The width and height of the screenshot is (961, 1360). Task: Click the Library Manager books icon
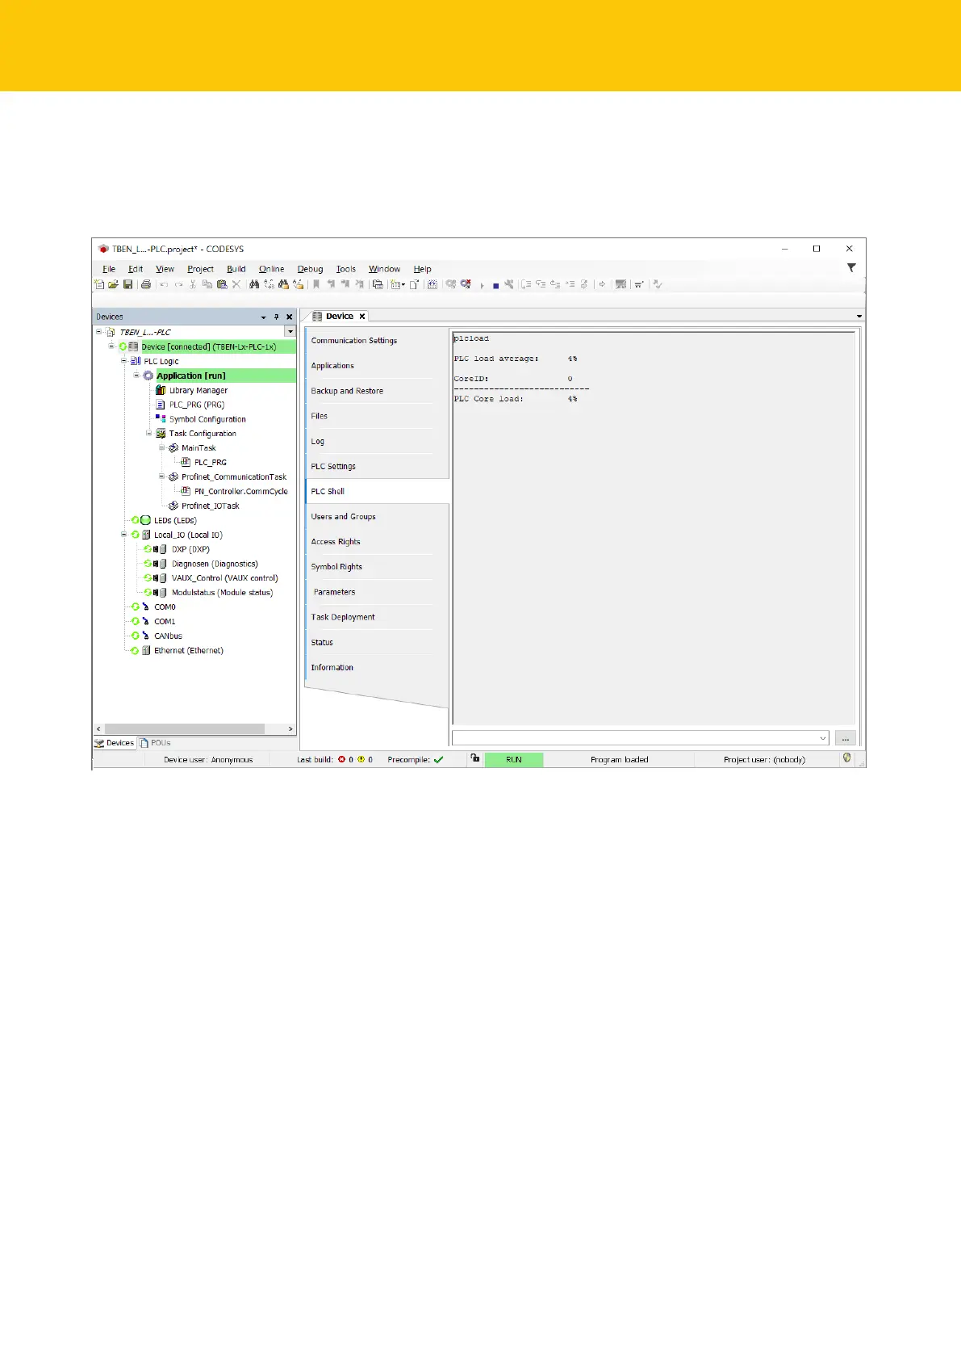coord(161,390)
